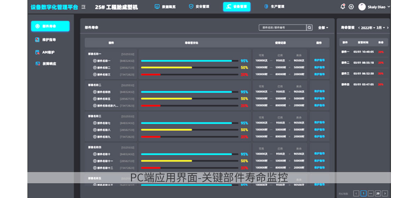
Task: Expand the 全部 filter dropdown
Action: pos(323,28)
